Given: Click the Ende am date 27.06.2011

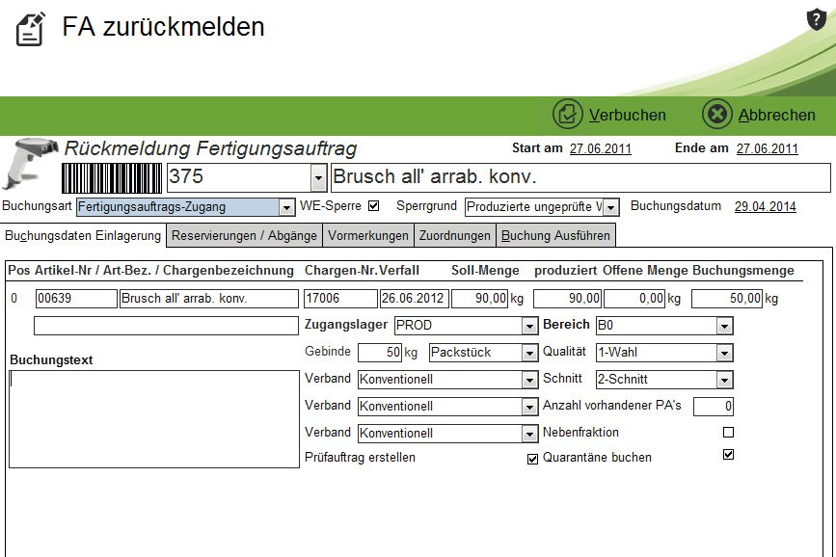Looking at the screenshot, I should (768, 148).
